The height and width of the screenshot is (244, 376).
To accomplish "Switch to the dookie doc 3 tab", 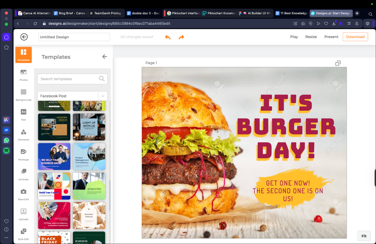I will point(143,13).
